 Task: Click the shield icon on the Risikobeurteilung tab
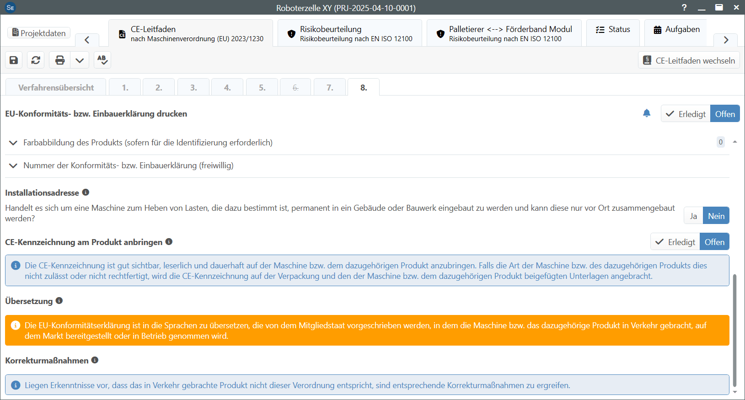(x=291, y=34)
